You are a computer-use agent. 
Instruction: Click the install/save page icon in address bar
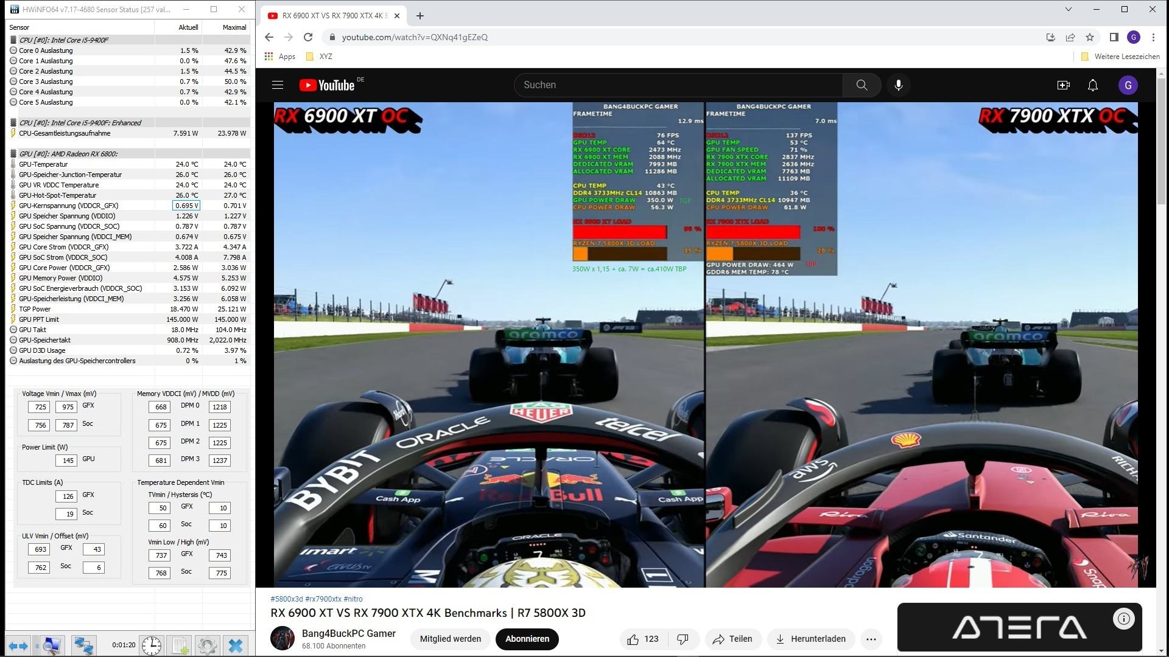tap(1050, 37)
